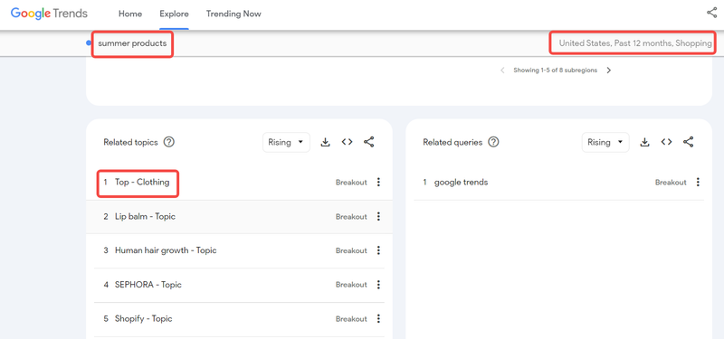
Task: Go to next subregions page arrow
Action: point(608,71)
